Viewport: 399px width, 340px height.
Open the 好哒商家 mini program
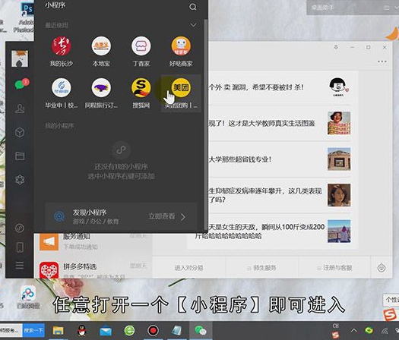(181, 52)
